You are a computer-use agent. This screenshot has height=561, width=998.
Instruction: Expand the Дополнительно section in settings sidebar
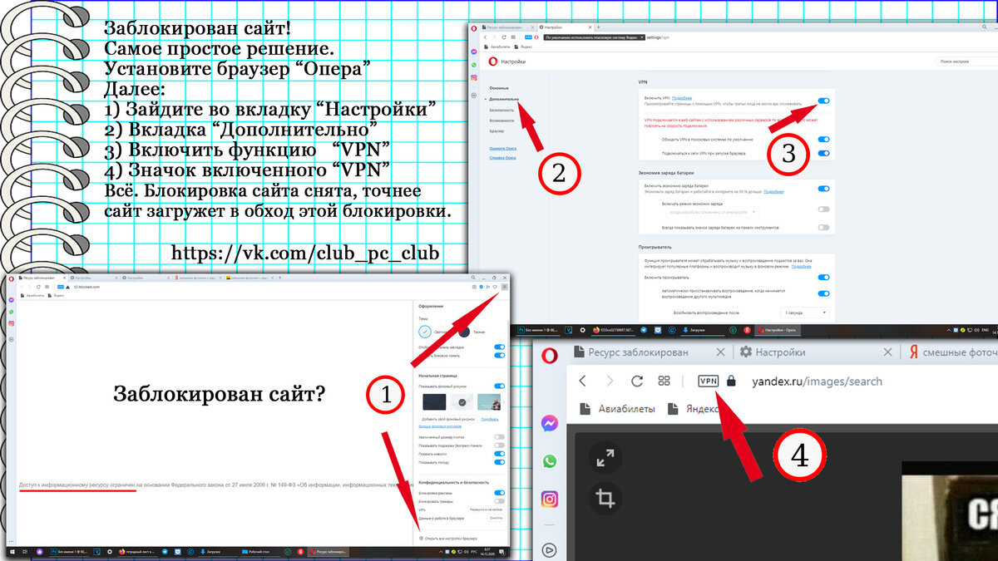(502, 99)
